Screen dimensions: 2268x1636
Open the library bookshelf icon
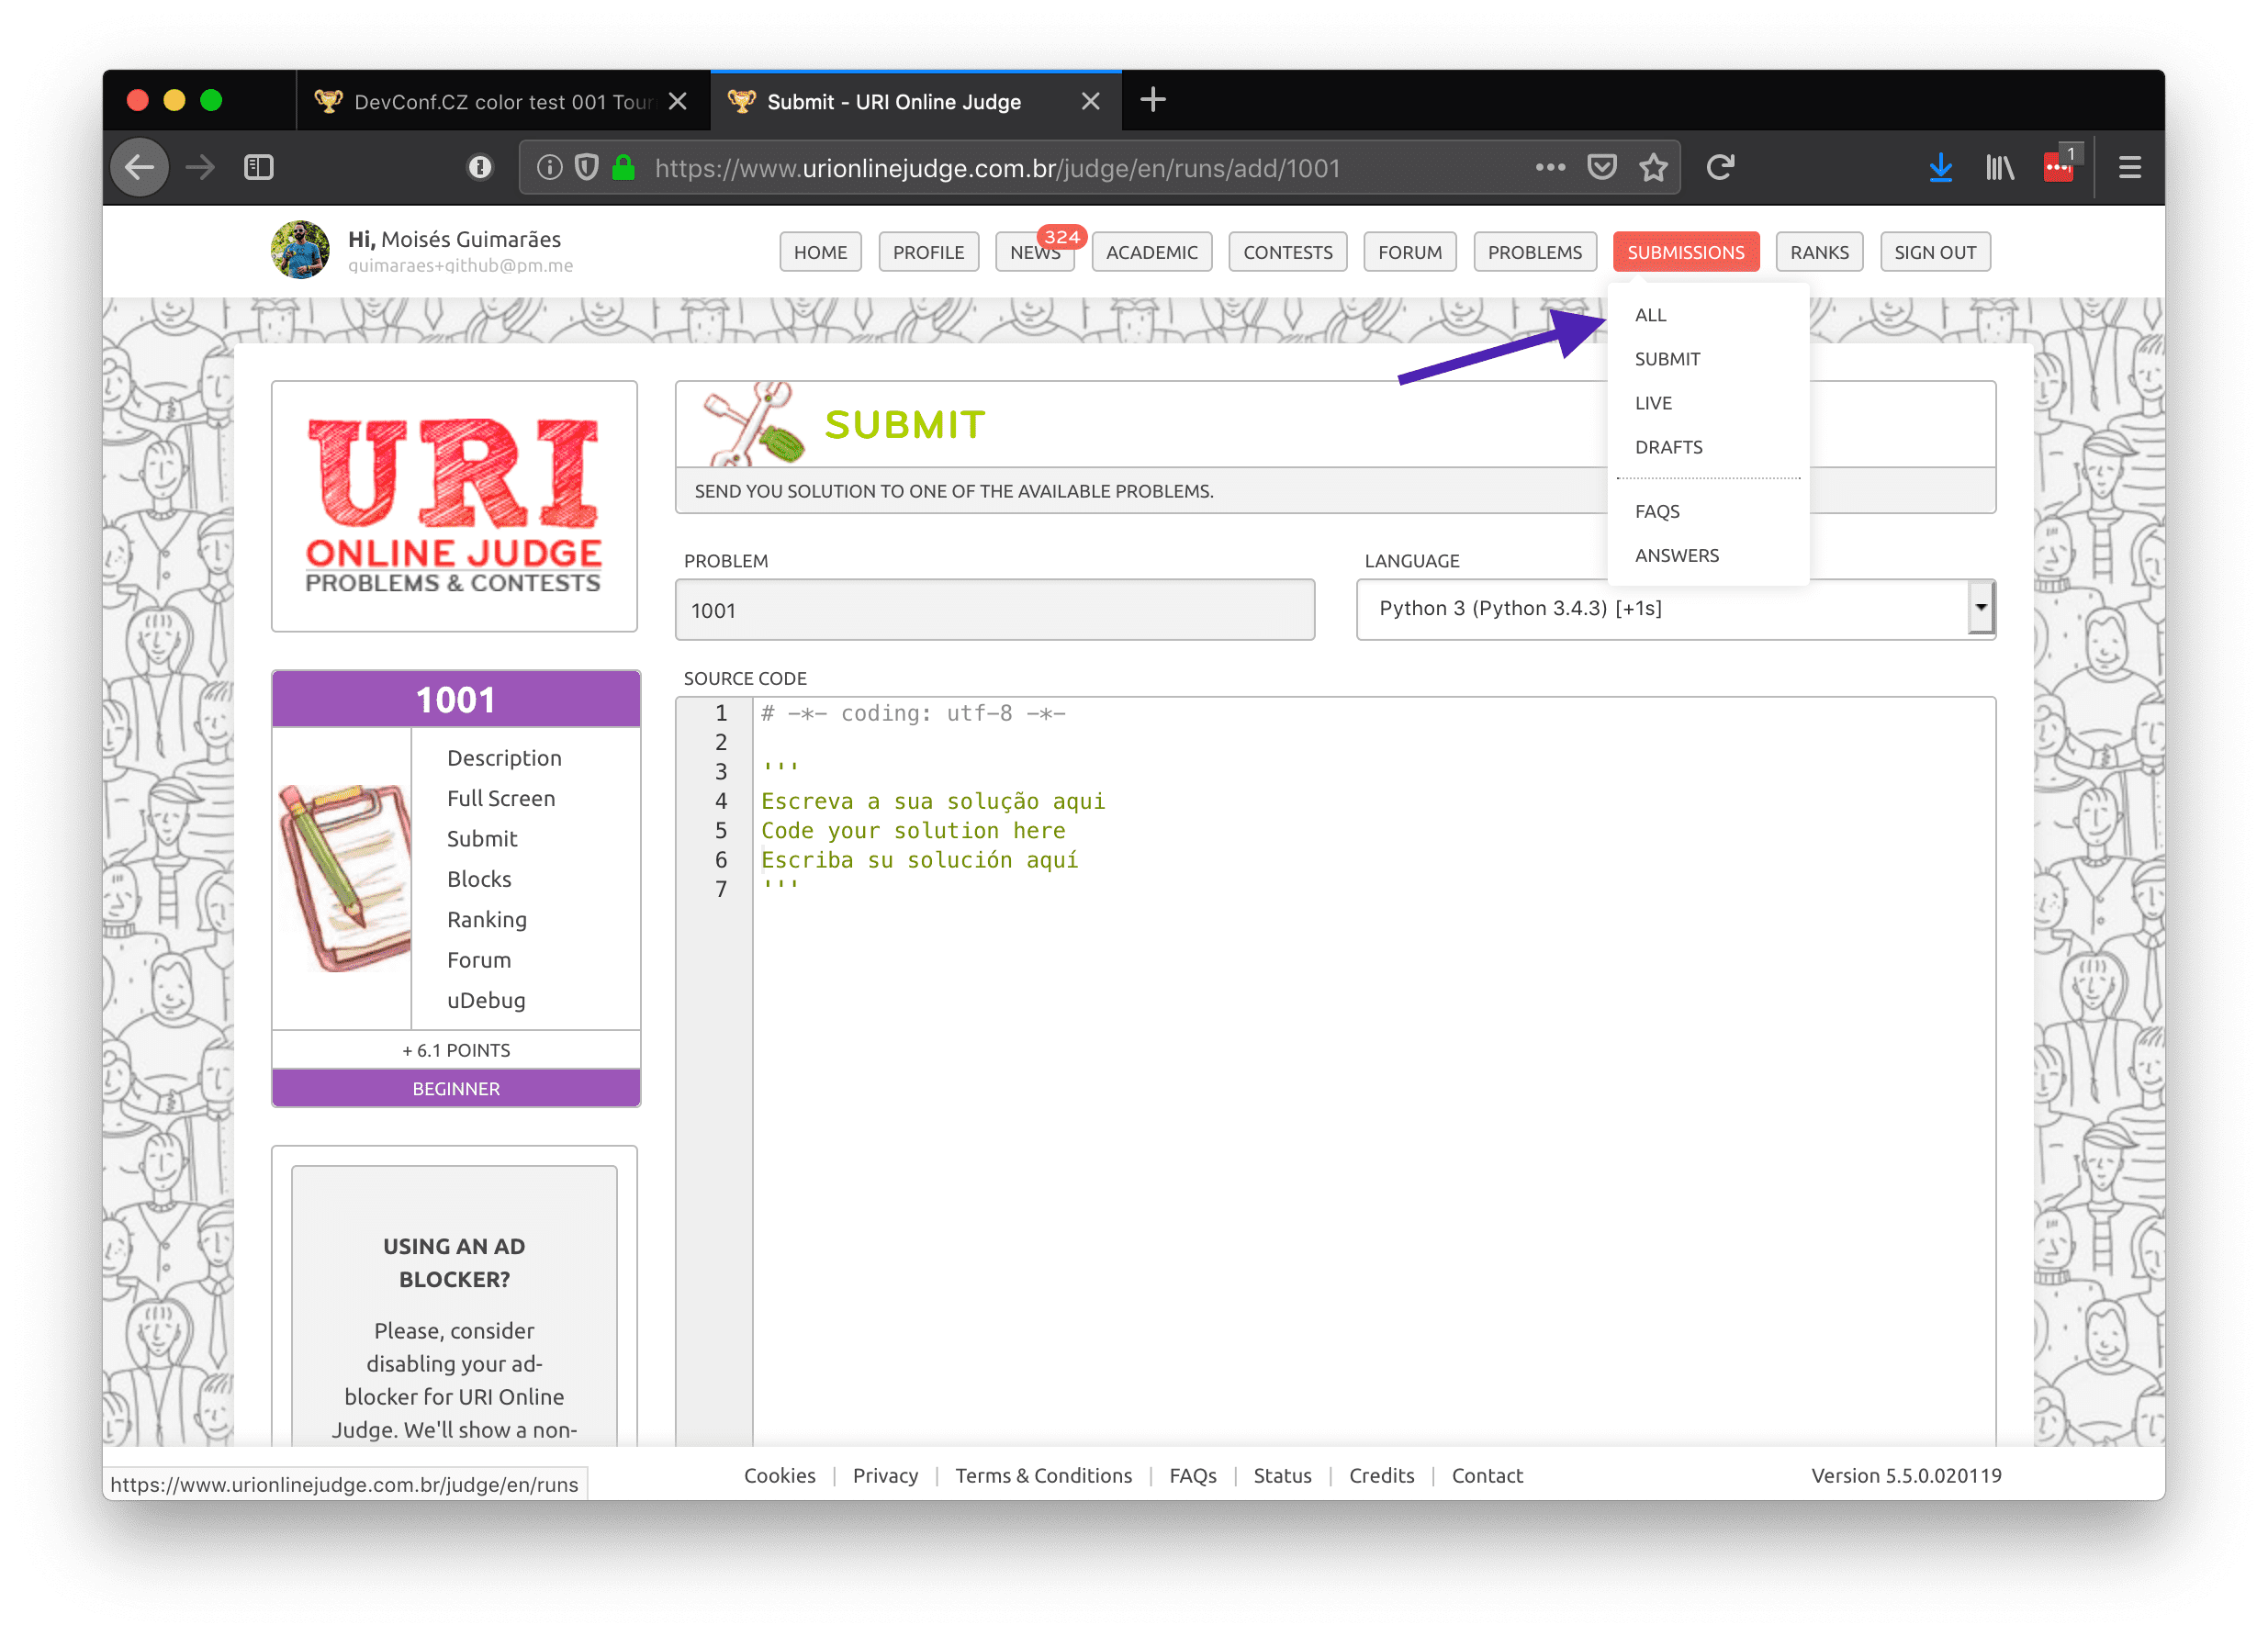click(x=2000, y=167)
